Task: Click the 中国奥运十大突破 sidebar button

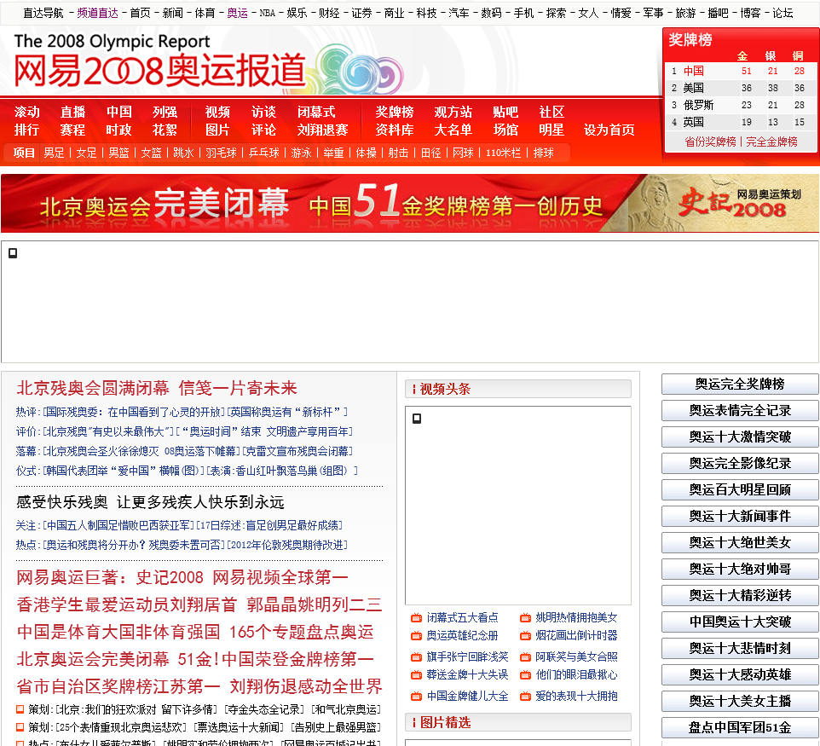Action: point(740,622)
